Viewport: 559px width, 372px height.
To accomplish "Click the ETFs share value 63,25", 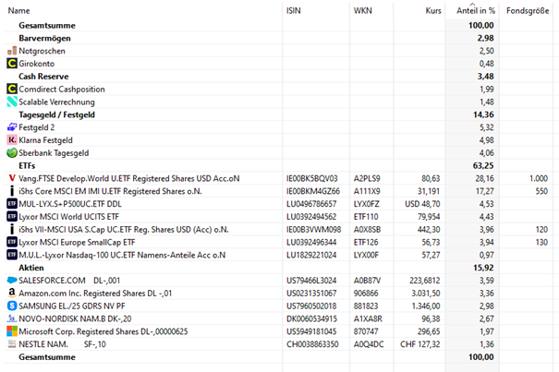I will pyautogui.click(x=483, y=165).
